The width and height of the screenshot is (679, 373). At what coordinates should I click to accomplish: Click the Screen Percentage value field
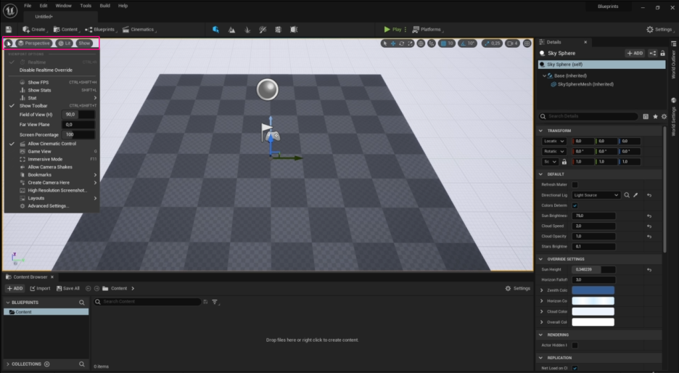(78, 135)
